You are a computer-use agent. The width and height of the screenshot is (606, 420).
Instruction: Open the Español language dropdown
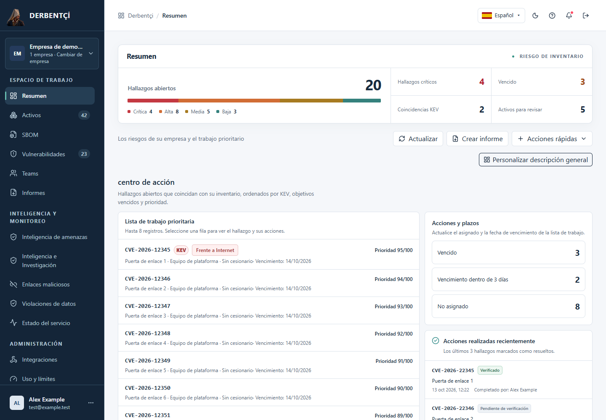pos(501,16)
